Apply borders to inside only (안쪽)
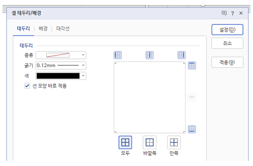Viewport: 253px width, 166px height. [x=174, y=142]
